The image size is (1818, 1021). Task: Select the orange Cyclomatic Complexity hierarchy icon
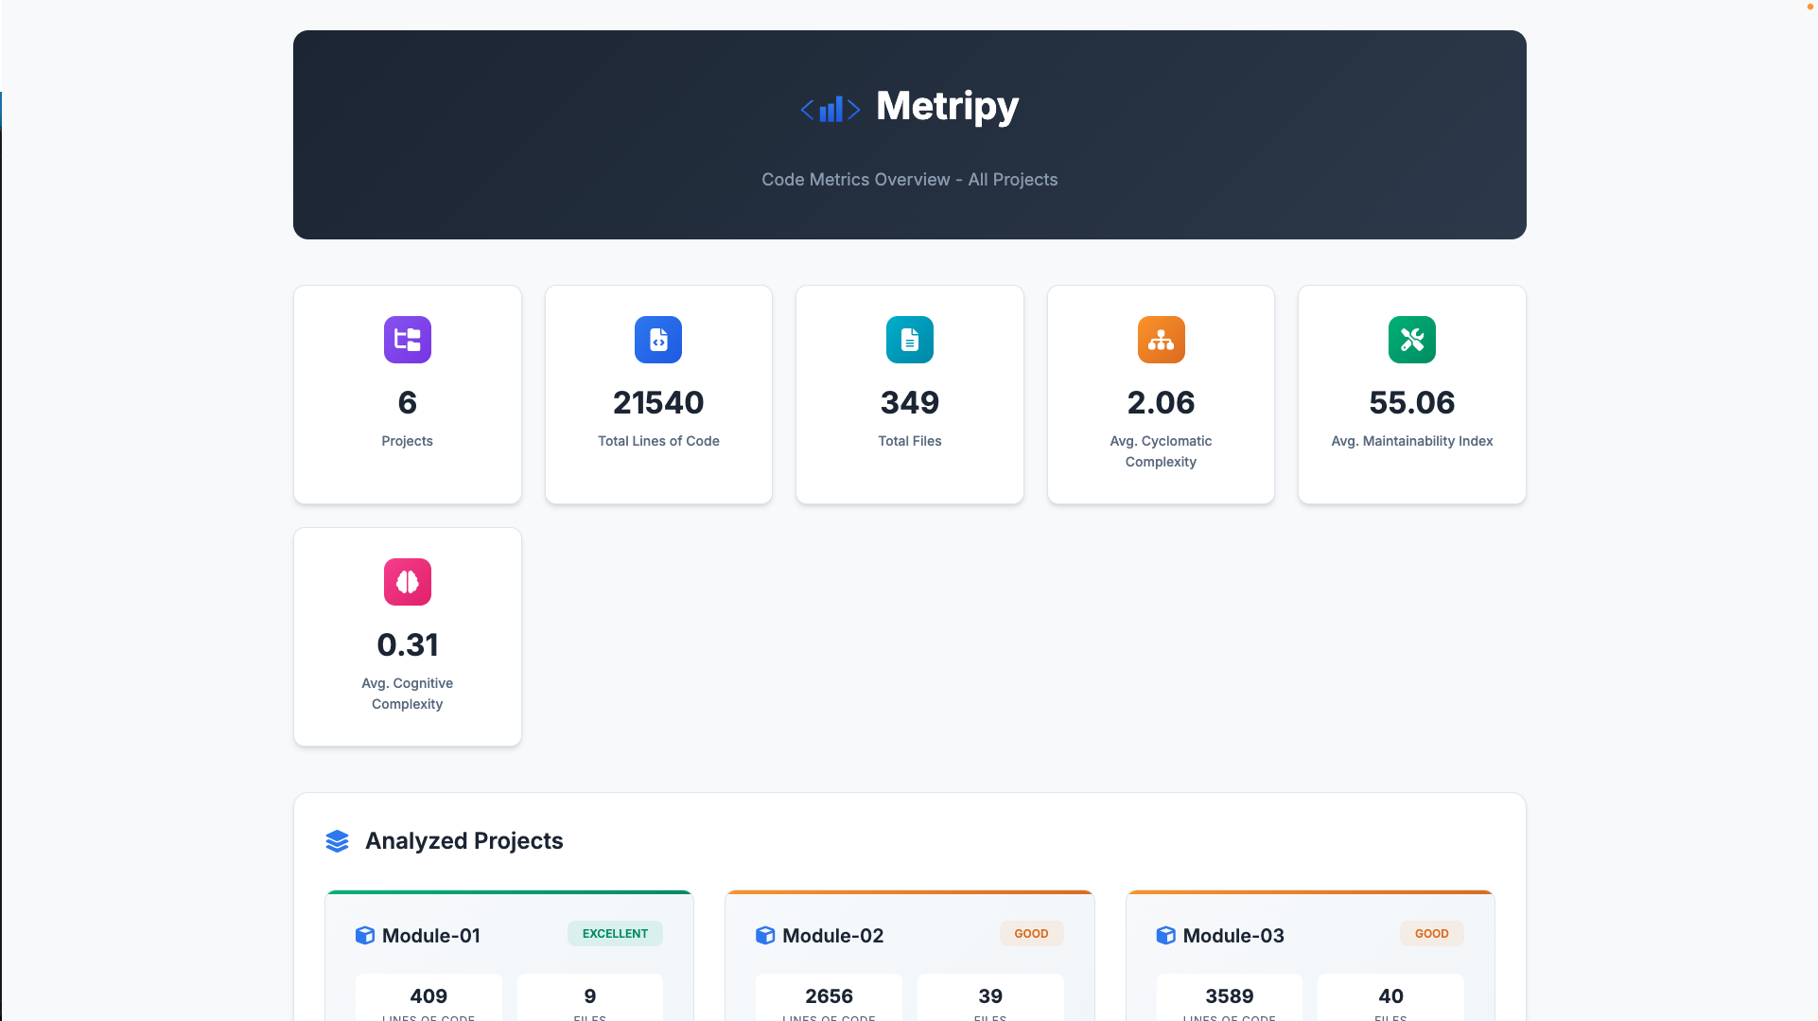(1160, 340)
